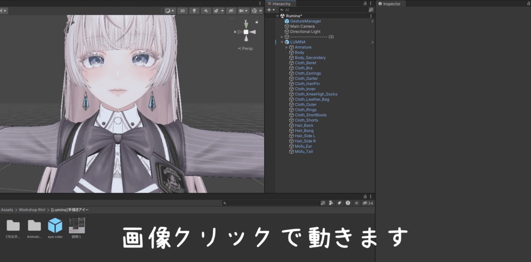Image resolution: width=531 pixels, height=262 pixels.
Task: Go to Assets in breadcrumb
Action: pos(7,210)
